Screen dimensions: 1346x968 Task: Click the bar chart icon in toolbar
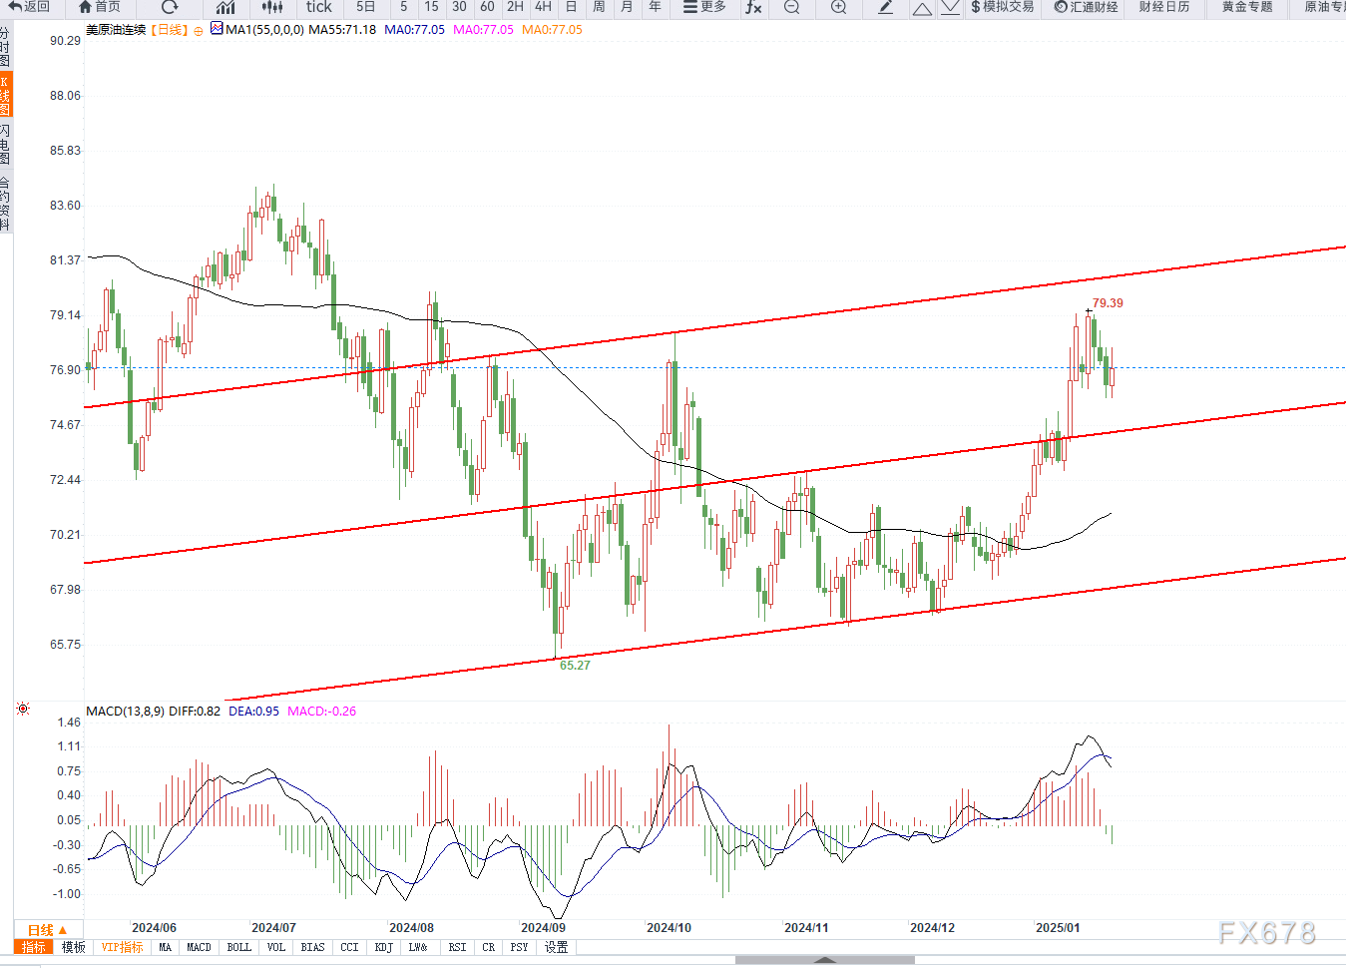click(225, 7)
